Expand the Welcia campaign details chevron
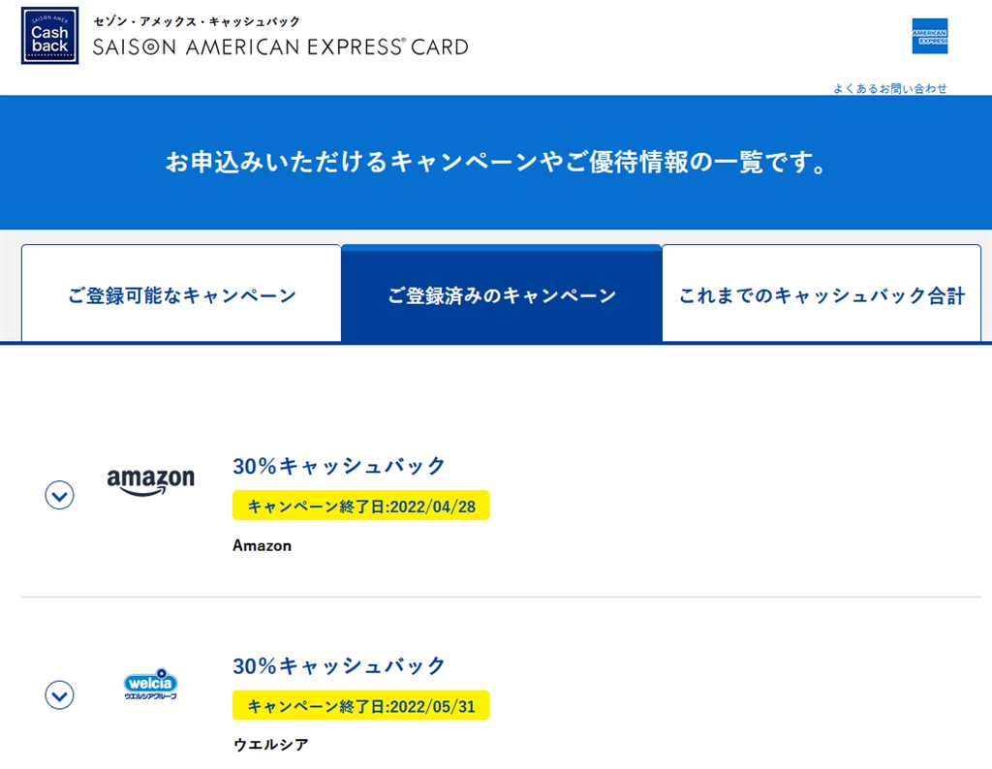The image size is (992, 769). [60, 694]
